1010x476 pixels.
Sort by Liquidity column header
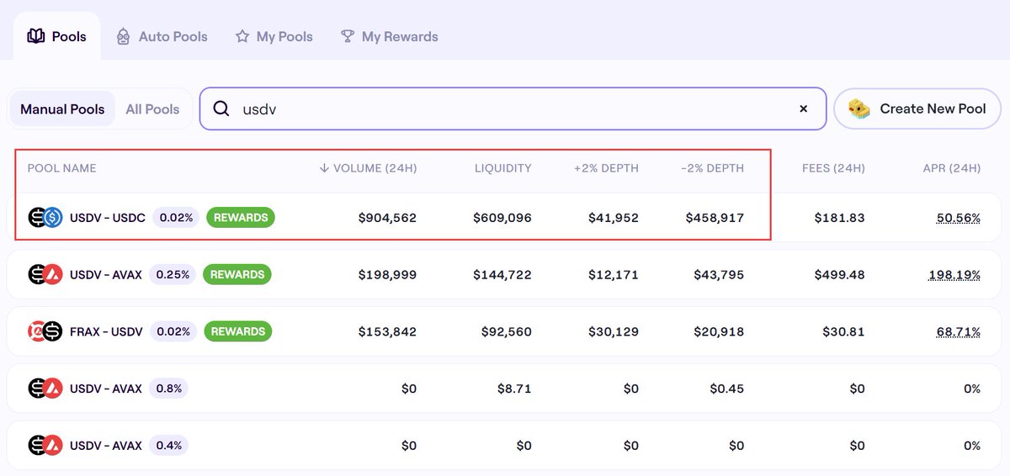point(502,168)
